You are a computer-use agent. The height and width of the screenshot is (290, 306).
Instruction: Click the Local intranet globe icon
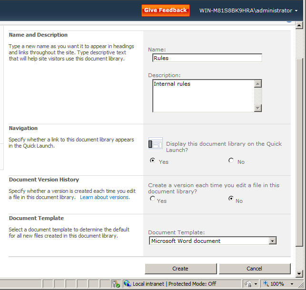click(128, 283)
